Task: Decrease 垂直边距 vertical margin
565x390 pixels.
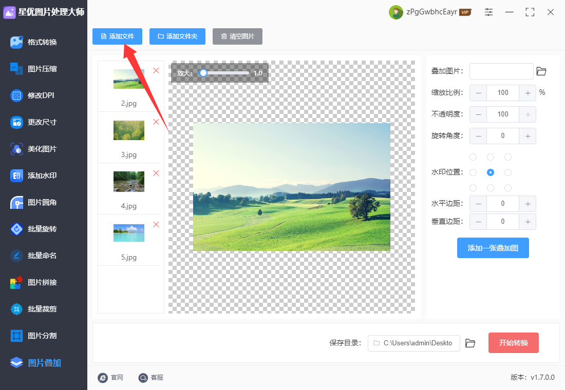Action: click(x=478, y=222)
